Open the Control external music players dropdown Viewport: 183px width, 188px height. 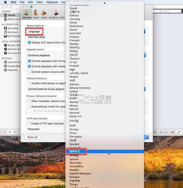point(145,89)
